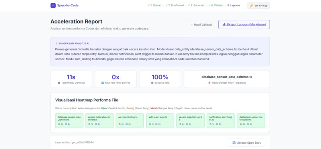Click the retry icon in the sensor_calibration_threshold.ts tile

(x=96, y=124)
